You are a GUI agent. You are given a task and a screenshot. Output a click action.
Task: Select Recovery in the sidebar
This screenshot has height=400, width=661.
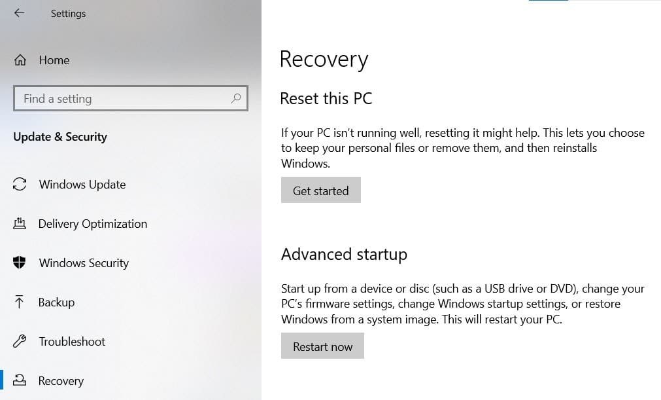61,380
